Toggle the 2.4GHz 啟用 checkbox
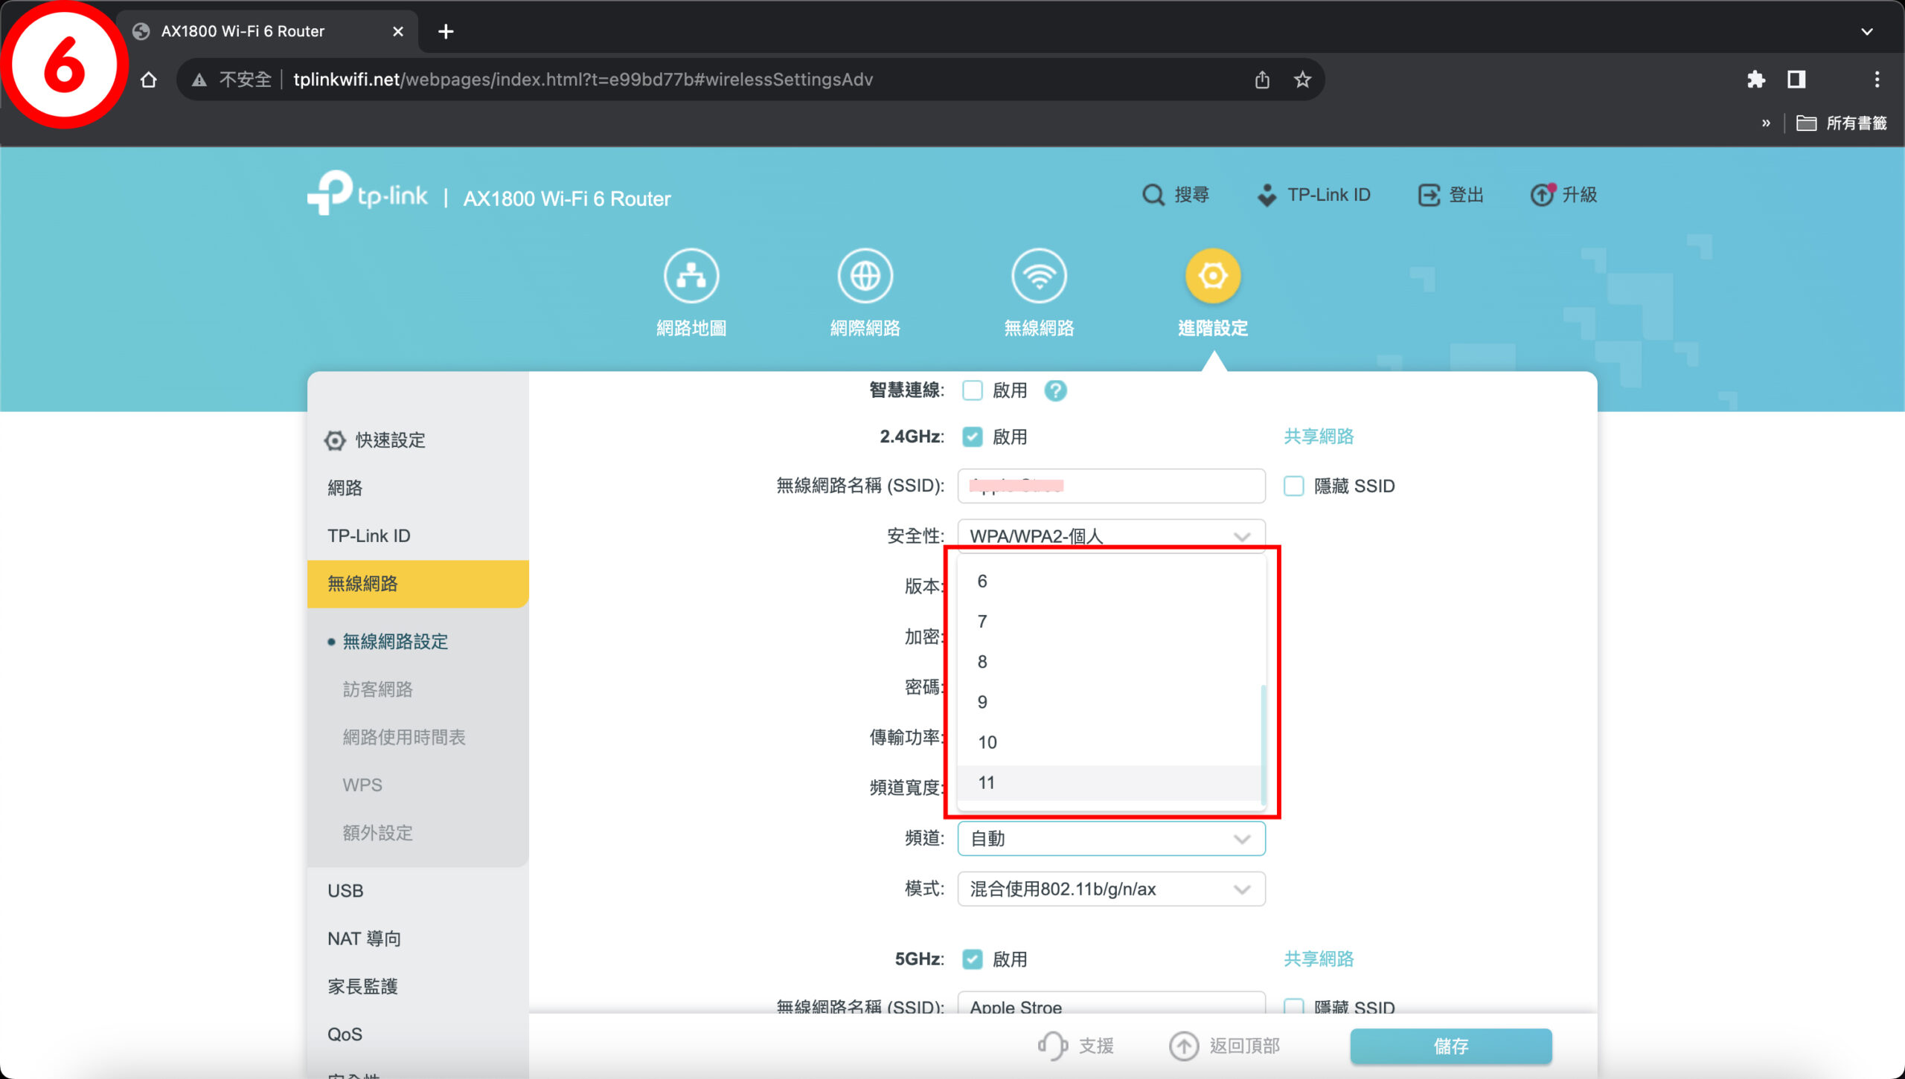Image resolution: width=1905 pixels, height=1079 pixels. point(972,437)
